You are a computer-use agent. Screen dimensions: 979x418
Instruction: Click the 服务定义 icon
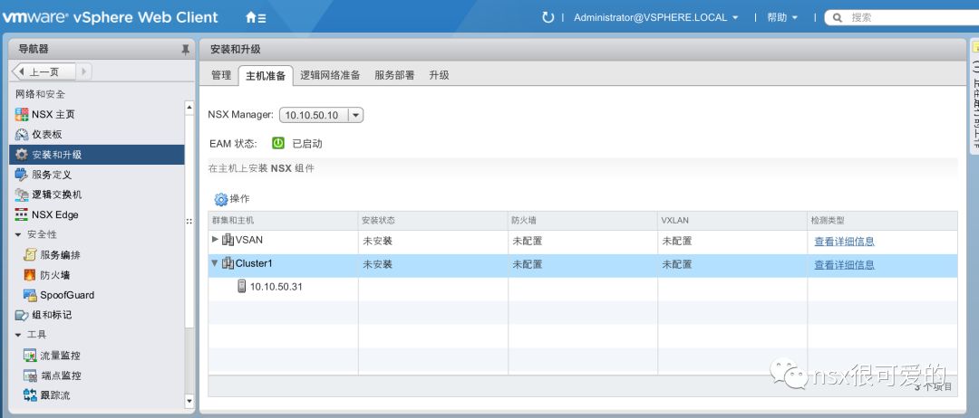tap(22, 175)
